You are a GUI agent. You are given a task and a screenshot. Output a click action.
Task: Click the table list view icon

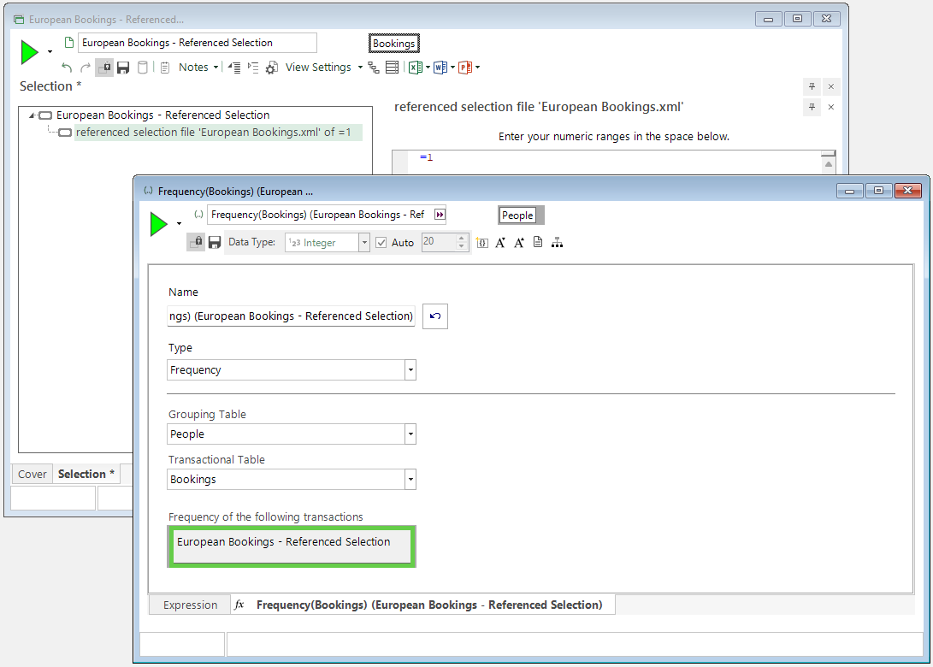393,68
